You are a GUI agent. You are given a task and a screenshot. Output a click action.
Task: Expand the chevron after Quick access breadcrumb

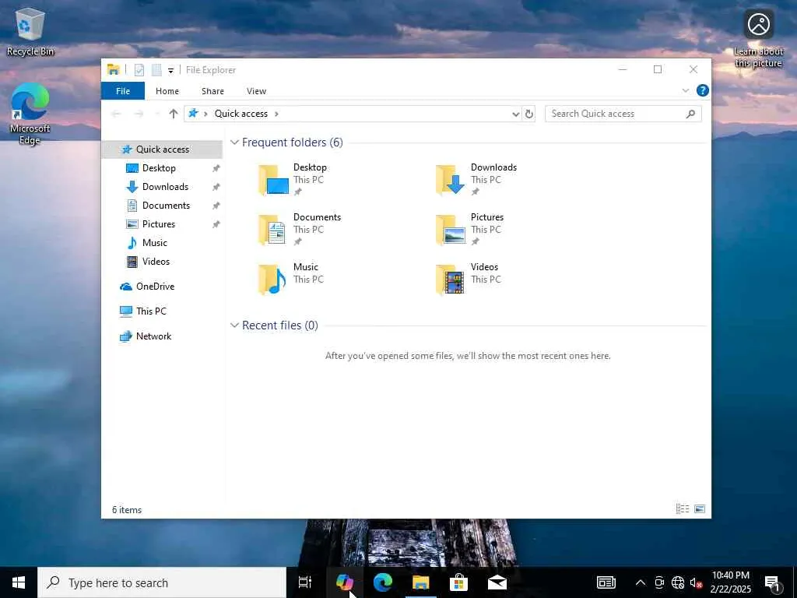tap(276, 114)
